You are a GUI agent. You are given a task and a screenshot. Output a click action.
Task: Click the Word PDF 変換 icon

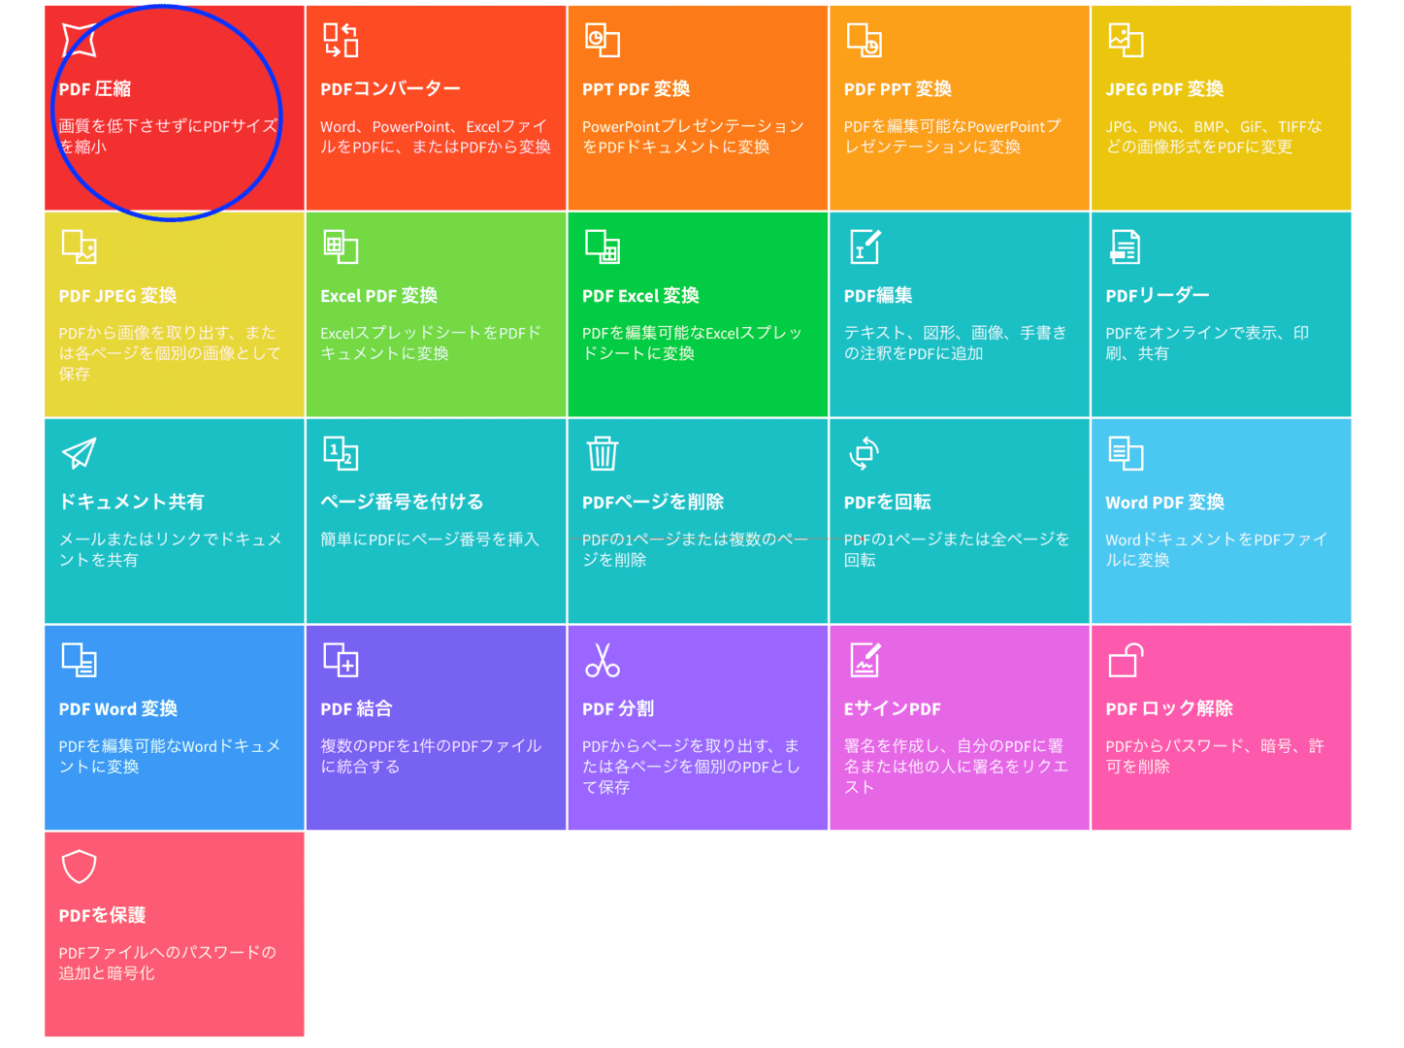point(1126,453)
